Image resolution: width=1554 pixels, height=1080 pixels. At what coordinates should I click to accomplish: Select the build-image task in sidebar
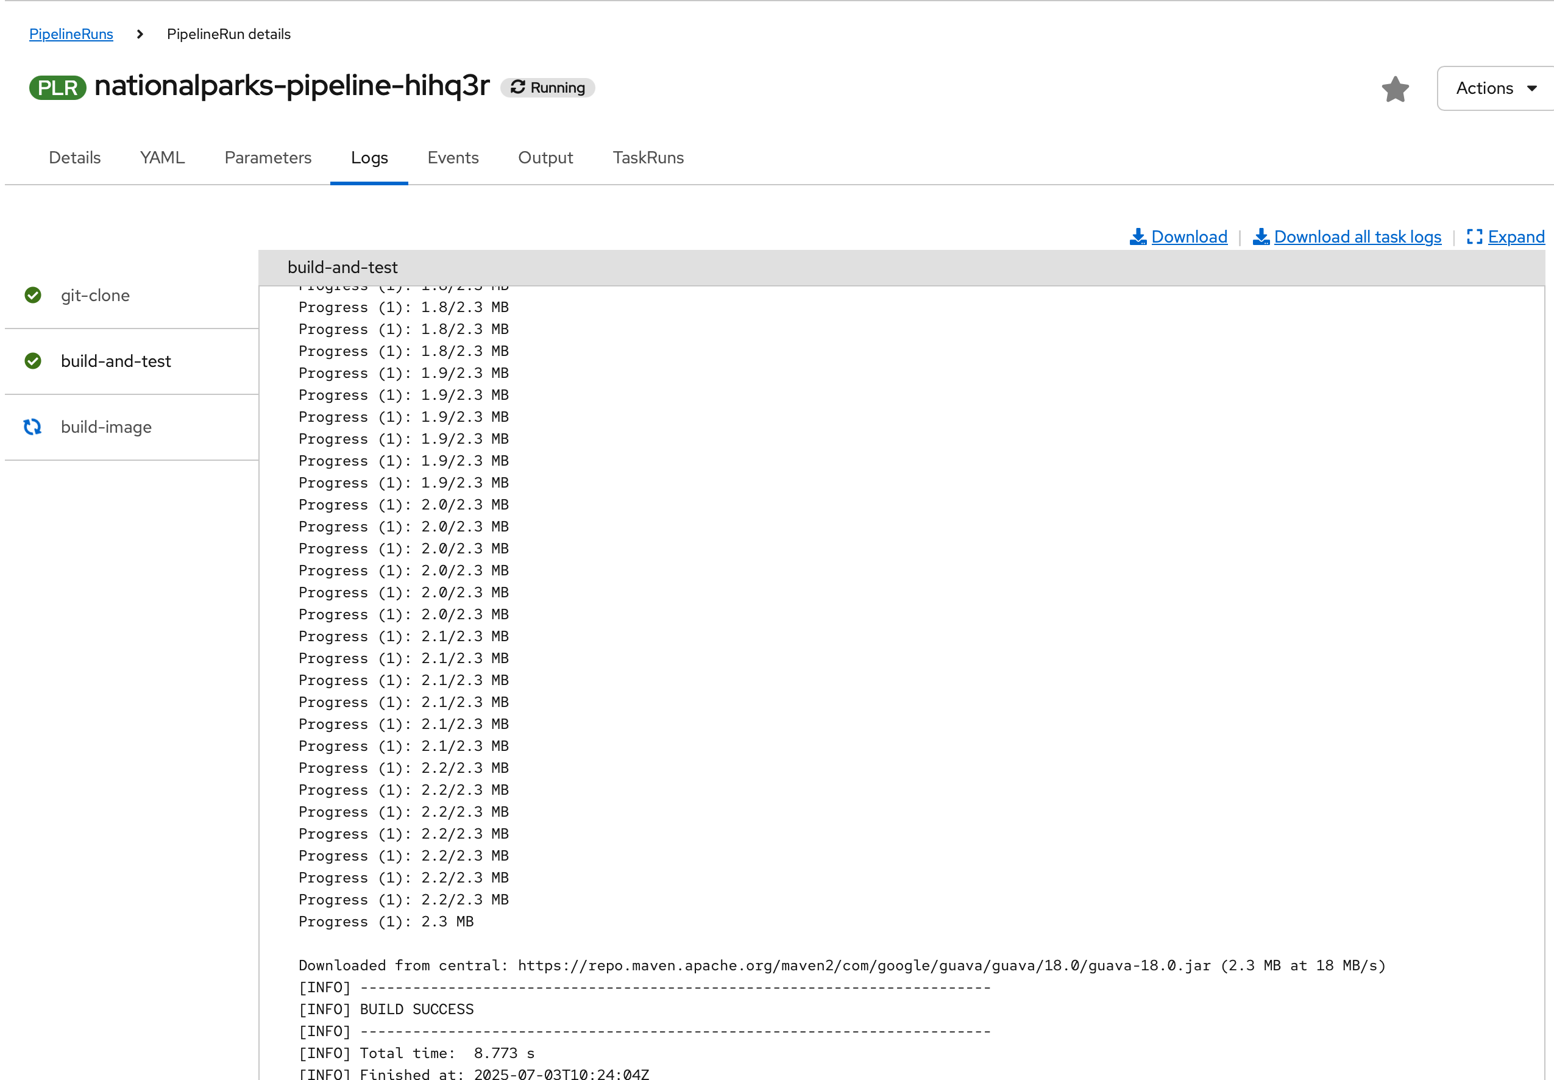[x=106, y=426]
